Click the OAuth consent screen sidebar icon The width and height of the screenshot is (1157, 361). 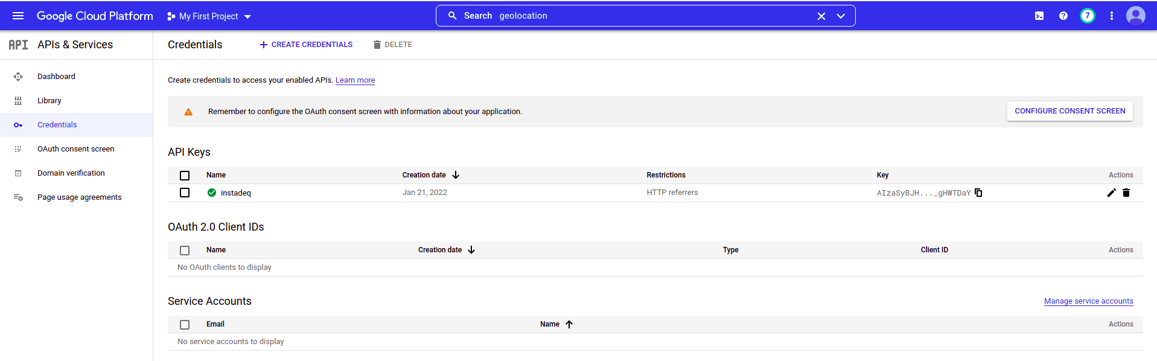18,149
